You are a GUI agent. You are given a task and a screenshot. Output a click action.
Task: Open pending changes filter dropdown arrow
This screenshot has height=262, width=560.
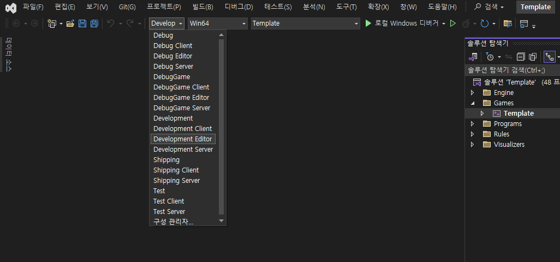click(x=499, y=57)
